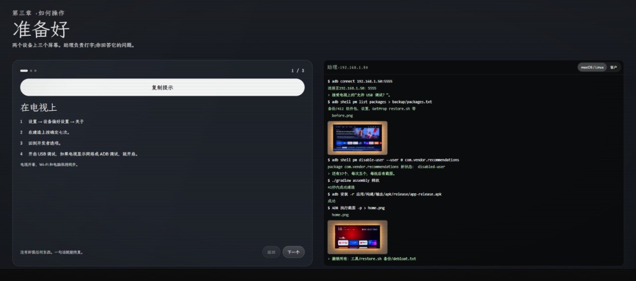Click the 撤销所有 restore.sh hint line
The height and width of the screenshot is (281, 636).
point(372,259)
